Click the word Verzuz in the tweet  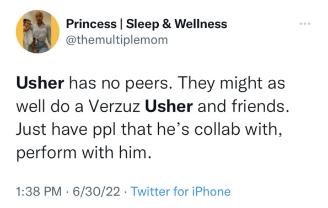(x=115, y=106)
